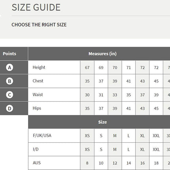Select XS in the F/UK/USA row
The width and height of the screenshot is (170, 170).
[x=87, y=136]
